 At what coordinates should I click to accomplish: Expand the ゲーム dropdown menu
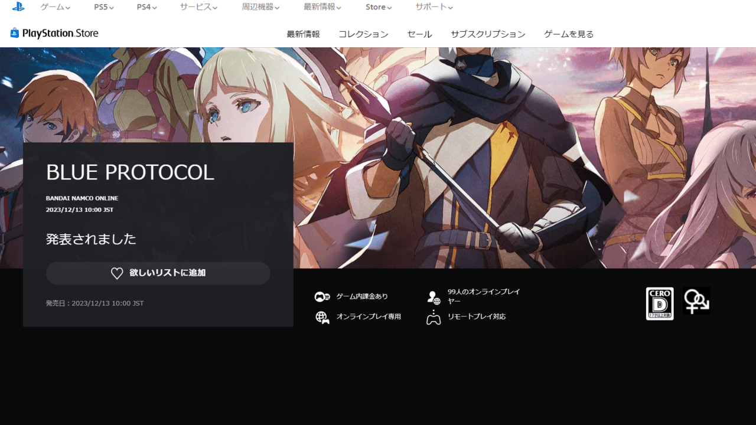tap(56, 7)
